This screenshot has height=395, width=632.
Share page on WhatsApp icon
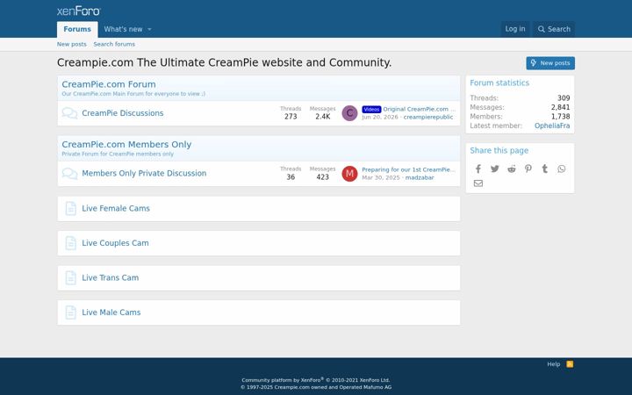click(562, 169)
